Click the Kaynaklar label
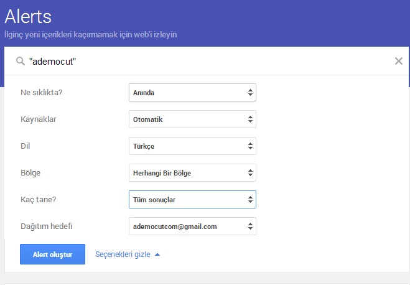This screenshot has height=285, width=410. click(39, 119)
